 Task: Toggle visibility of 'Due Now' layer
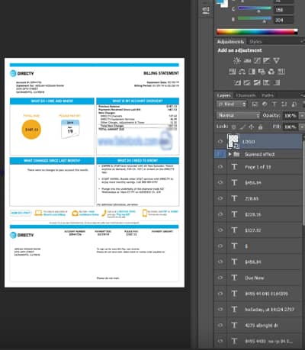[x=220, y=278]
